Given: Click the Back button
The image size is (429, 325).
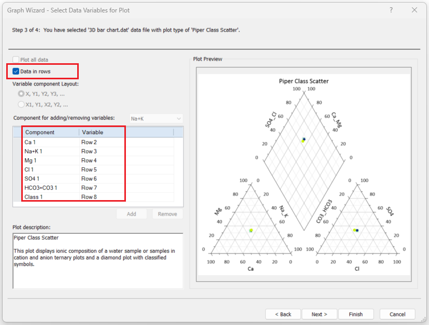Looking at the screenshot, I should [x=283, y=314].
